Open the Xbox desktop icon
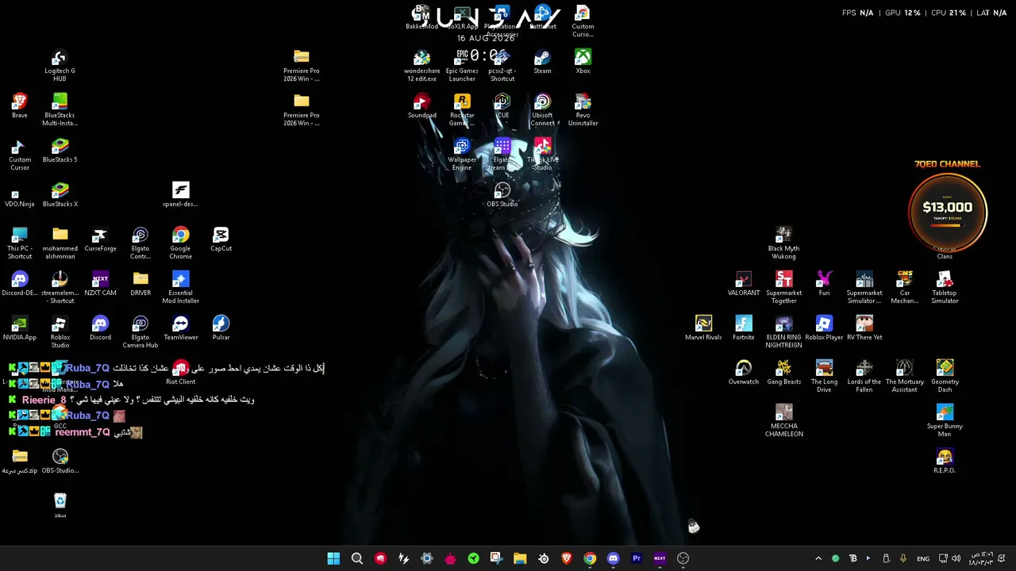 583,62
